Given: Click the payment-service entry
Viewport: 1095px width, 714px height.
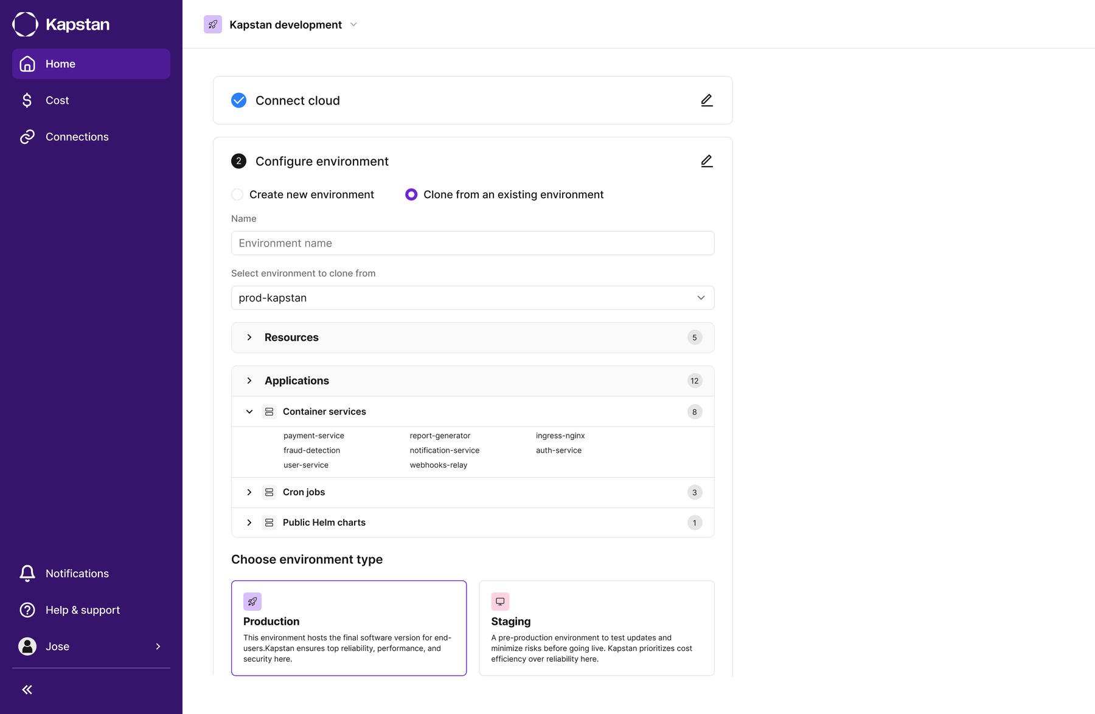Looking at the screenshot, I should (x=314, y=436).
